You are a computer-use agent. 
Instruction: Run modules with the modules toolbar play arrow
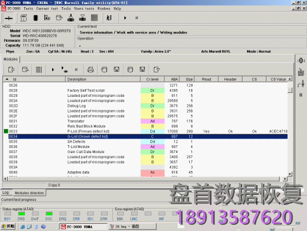[x=53, y=70]
